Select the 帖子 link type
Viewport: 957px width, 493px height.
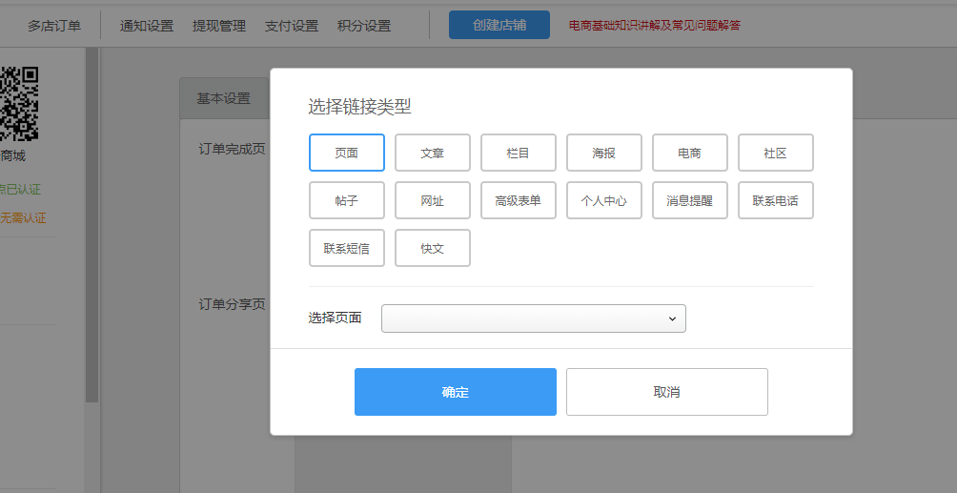pos(347,200)
